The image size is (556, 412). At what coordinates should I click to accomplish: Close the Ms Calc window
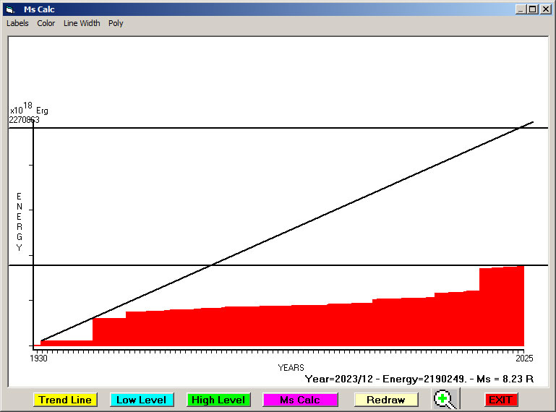coord(545,9)
